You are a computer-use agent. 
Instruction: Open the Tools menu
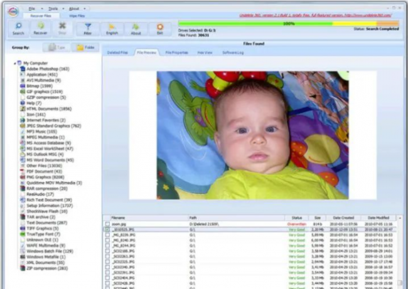coord(53,9)
